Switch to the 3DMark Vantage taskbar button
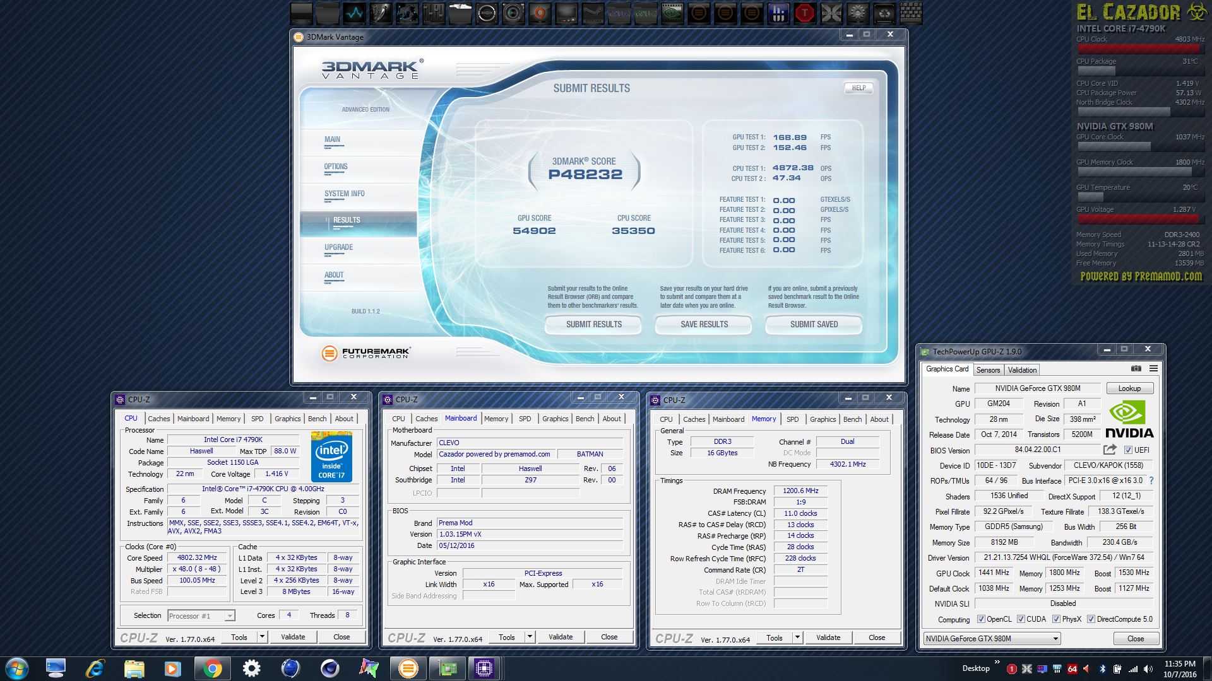This screenshot has width=1212, height=681. click(x=408, y=668)
